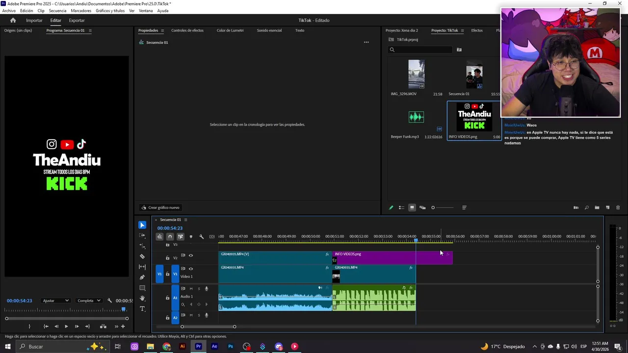Switch to Efectos tab
The width and height of the screenshot is (628, 353).
pyautogui.click(x=477, y=30)
